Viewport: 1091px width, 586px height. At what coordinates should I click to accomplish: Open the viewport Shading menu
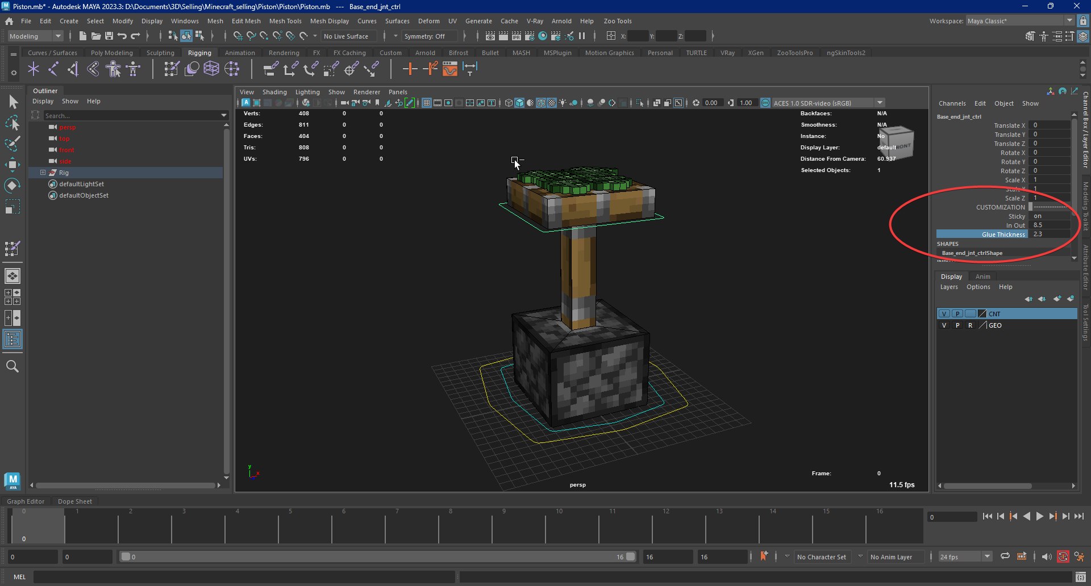pyautogui.click(x=274, y=92)
